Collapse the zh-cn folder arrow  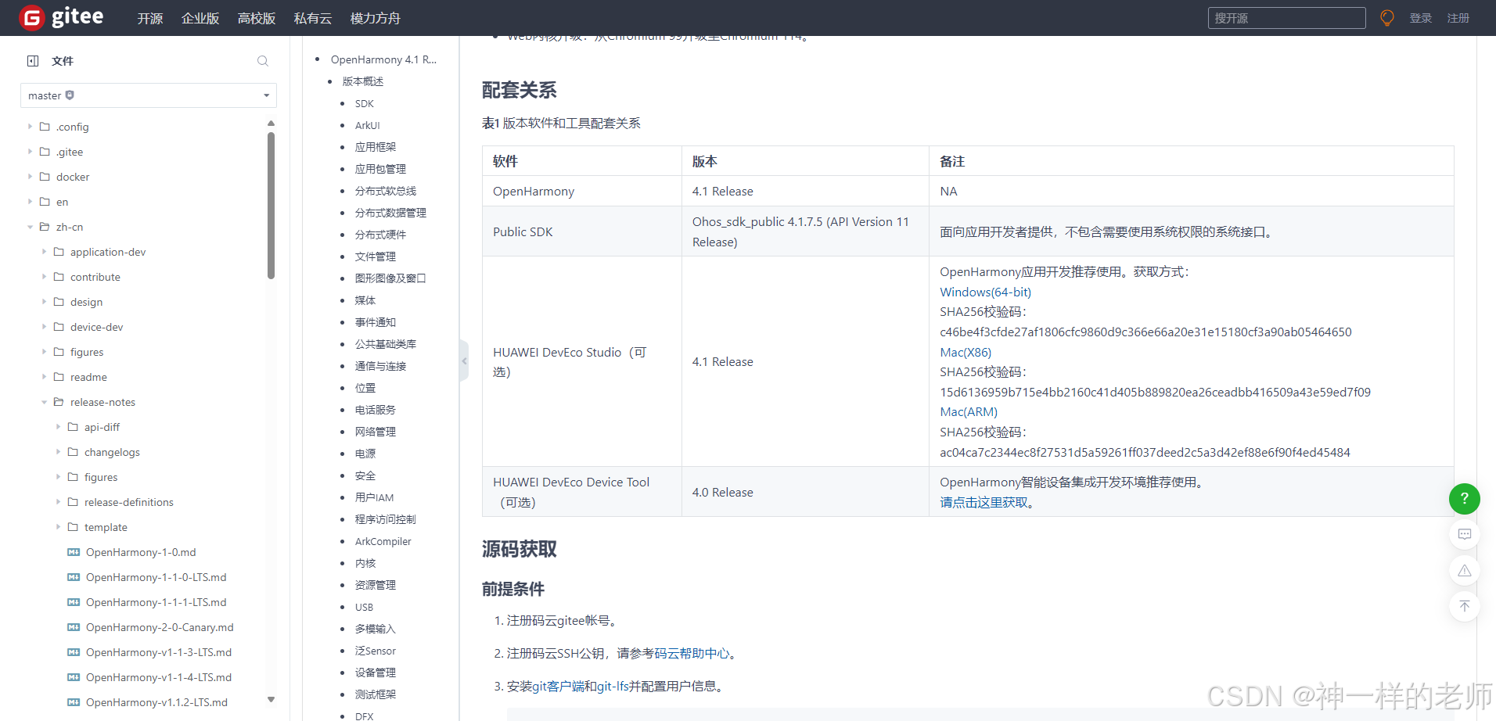30,227
